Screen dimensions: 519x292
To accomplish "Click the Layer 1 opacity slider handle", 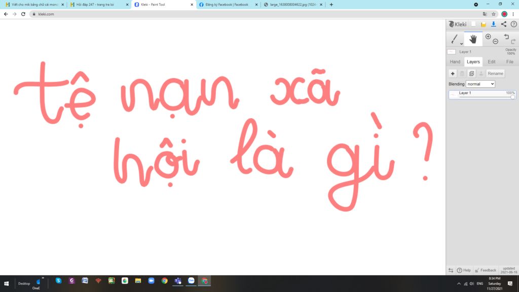I will (x=513, y=97).
